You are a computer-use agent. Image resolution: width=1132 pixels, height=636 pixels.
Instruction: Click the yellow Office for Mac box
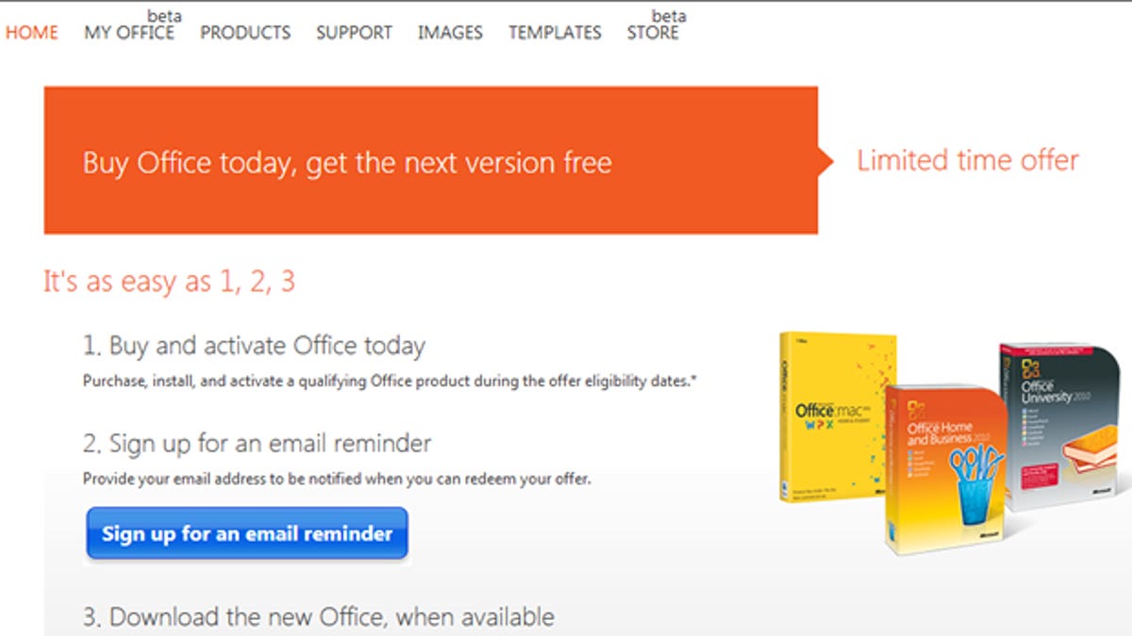click(x=830, y=415)
